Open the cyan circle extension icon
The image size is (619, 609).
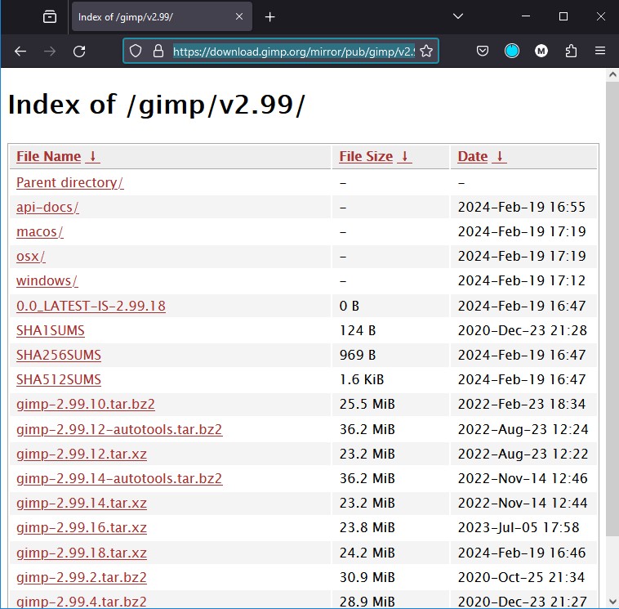pyautogui.click(x=512, y=51)
